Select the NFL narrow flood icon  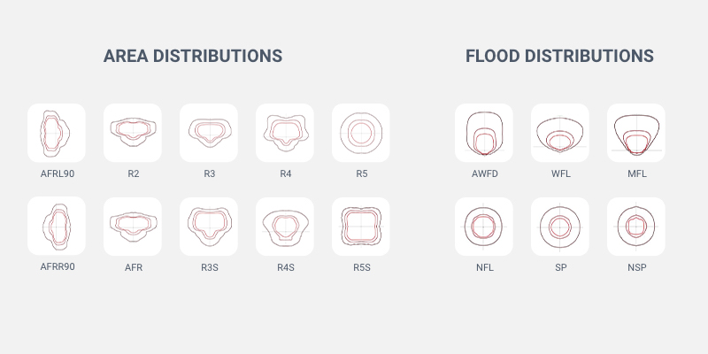pyautogui.click(x=484, y=226)
